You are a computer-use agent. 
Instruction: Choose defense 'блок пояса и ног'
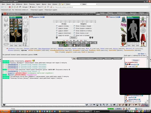[x=74, y=33]
